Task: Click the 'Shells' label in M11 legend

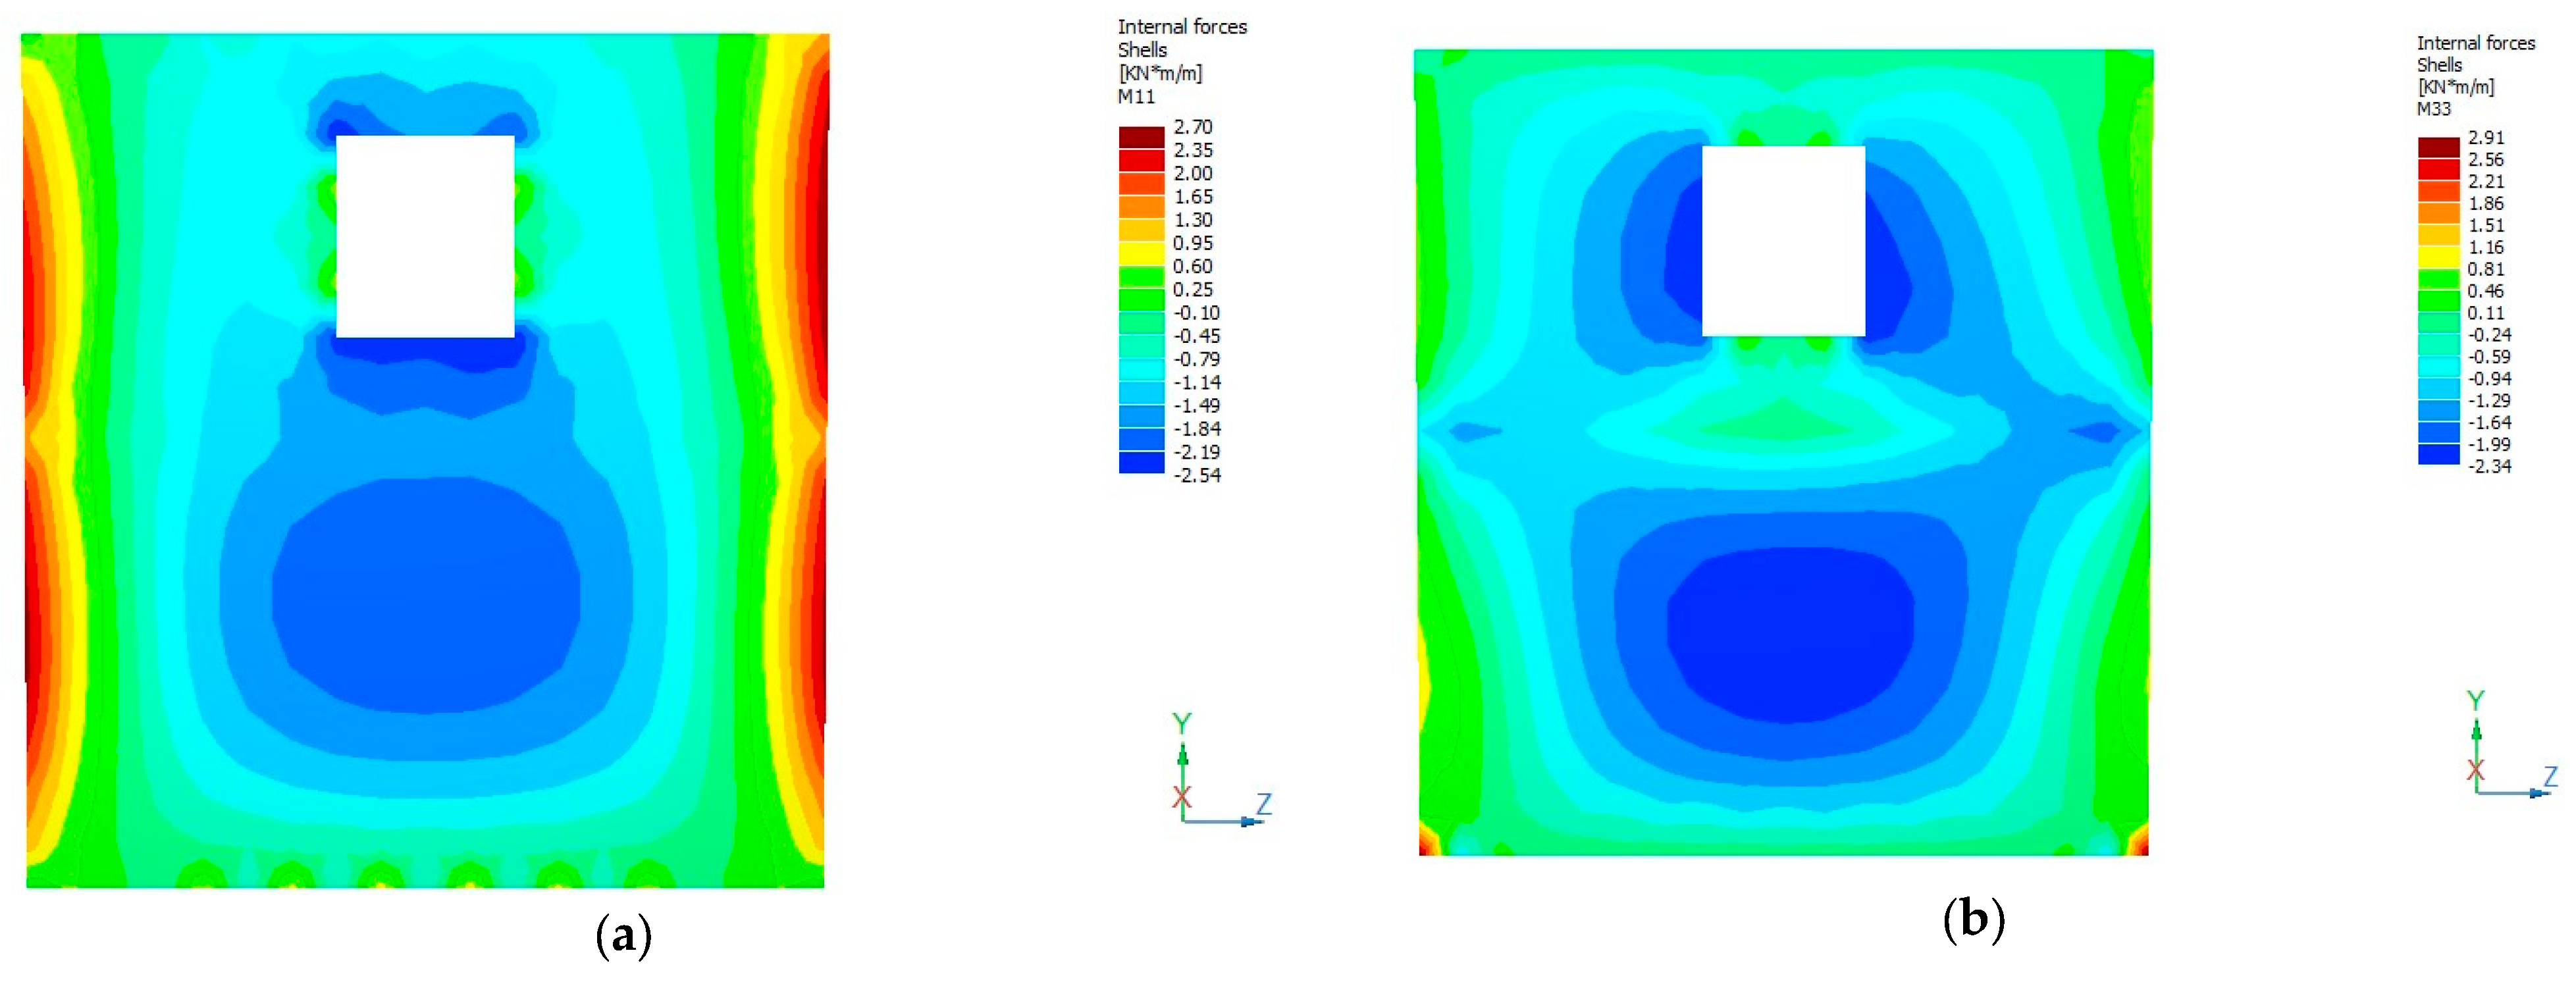Action: pyautogui.click(x=1142, y=50)
